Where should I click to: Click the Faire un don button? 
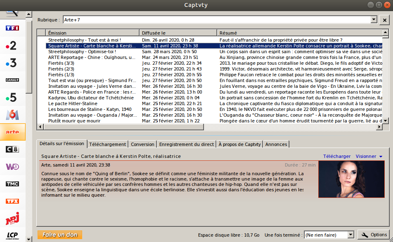pos(59,235)
